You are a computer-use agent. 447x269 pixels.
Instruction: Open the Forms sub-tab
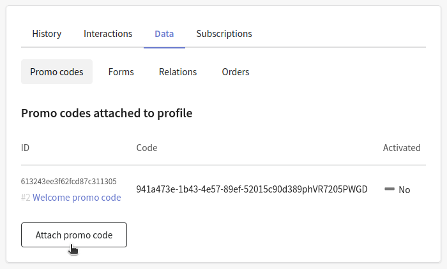(x=121, y=72)
